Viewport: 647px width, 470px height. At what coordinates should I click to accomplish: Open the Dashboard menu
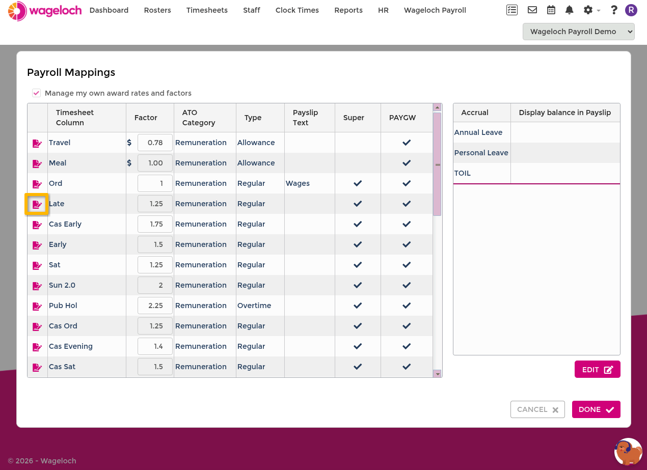point(109,10)
